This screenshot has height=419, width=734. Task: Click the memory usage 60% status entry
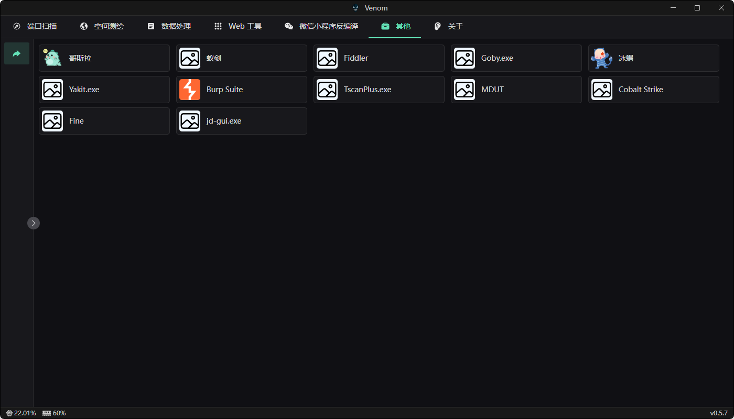click(x=54, y=413)
